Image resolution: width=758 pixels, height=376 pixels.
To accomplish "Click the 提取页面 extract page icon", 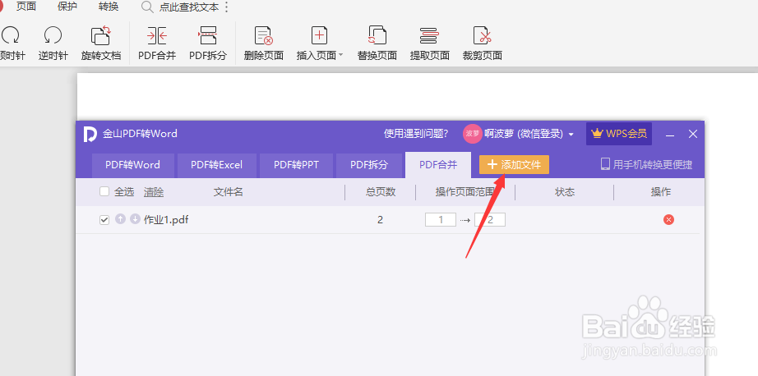I will pyautogui.click(x=429, y=36).
